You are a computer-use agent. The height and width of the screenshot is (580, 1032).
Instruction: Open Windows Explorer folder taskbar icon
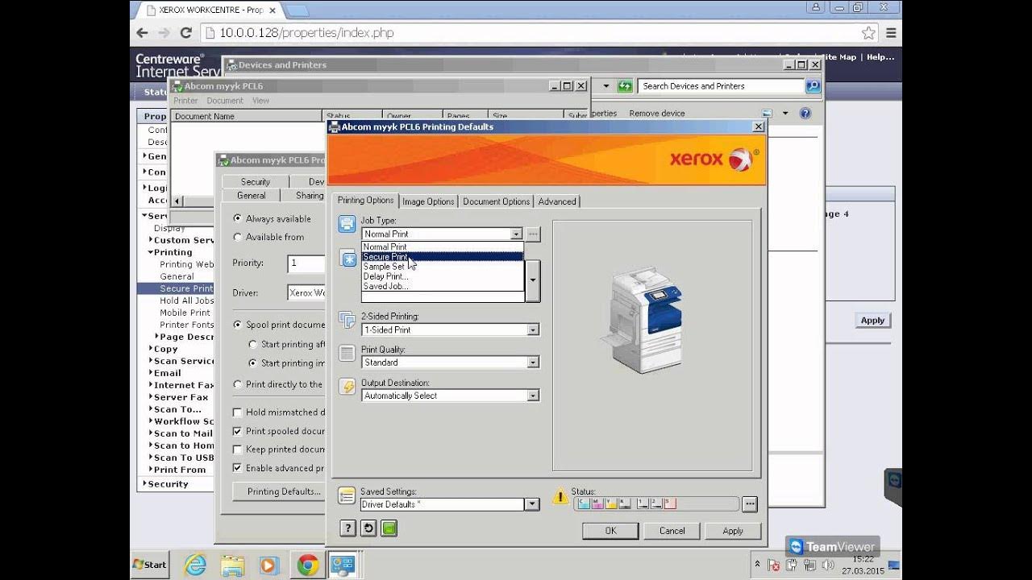point(232,565)
